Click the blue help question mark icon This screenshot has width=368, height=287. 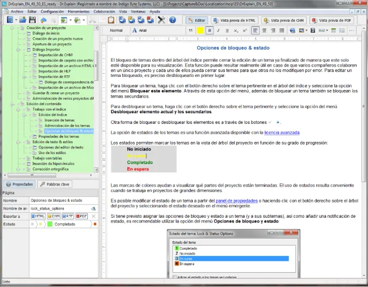pyautogui.click(x=173, y=20)
